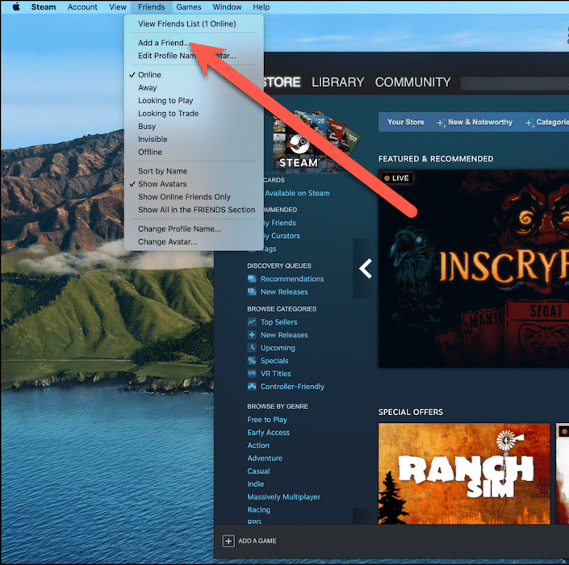This screenshot has width=569, height=565.
Task: Set status to Offline
Action: (149, 152)
